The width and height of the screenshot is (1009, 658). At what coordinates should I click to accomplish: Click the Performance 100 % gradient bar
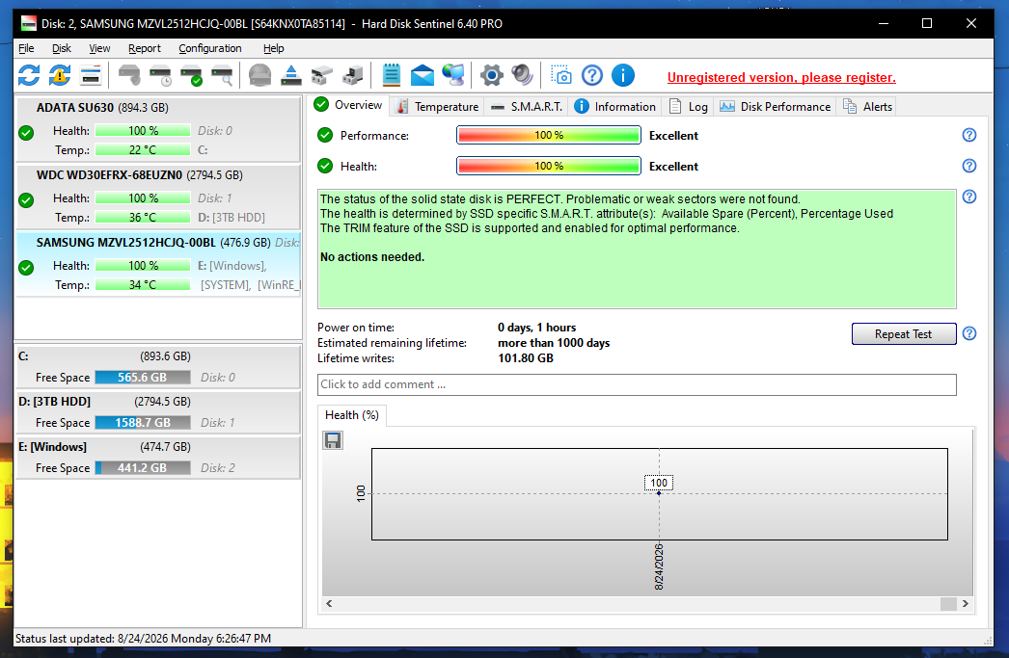pos(549,135)
